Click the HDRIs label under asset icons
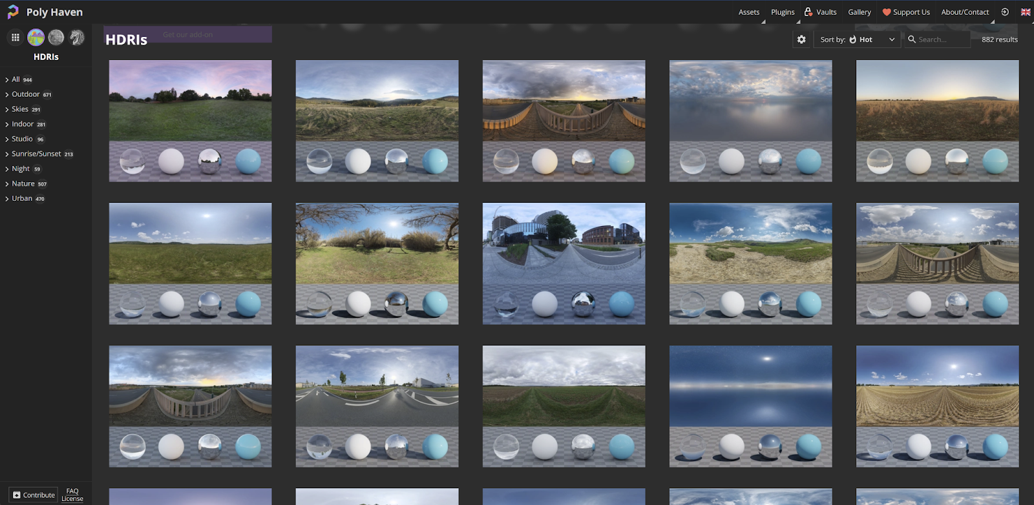Screen dimensions: 1034x505 pos(46,57)
